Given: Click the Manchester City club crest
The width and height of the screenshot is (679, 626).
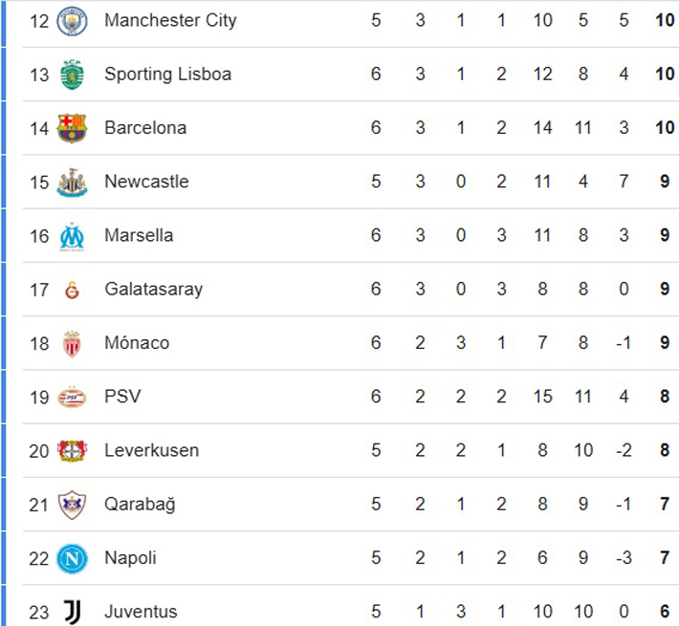Looking at the screenshot, I should click(72, 20).
